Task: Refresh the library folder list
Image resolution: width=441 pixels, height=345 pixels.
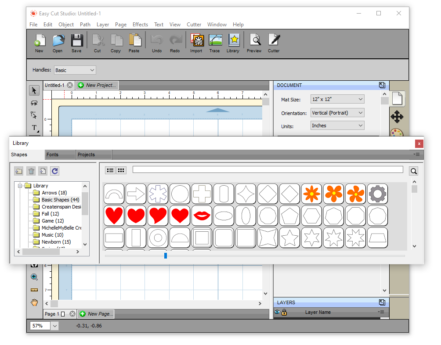Action: coord(54,171)
